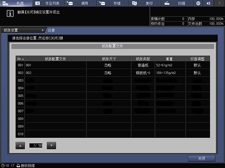The width and height of the screenshot is (225, 168).
Task: Select row 002 paper profile
Action: point(113,73)
